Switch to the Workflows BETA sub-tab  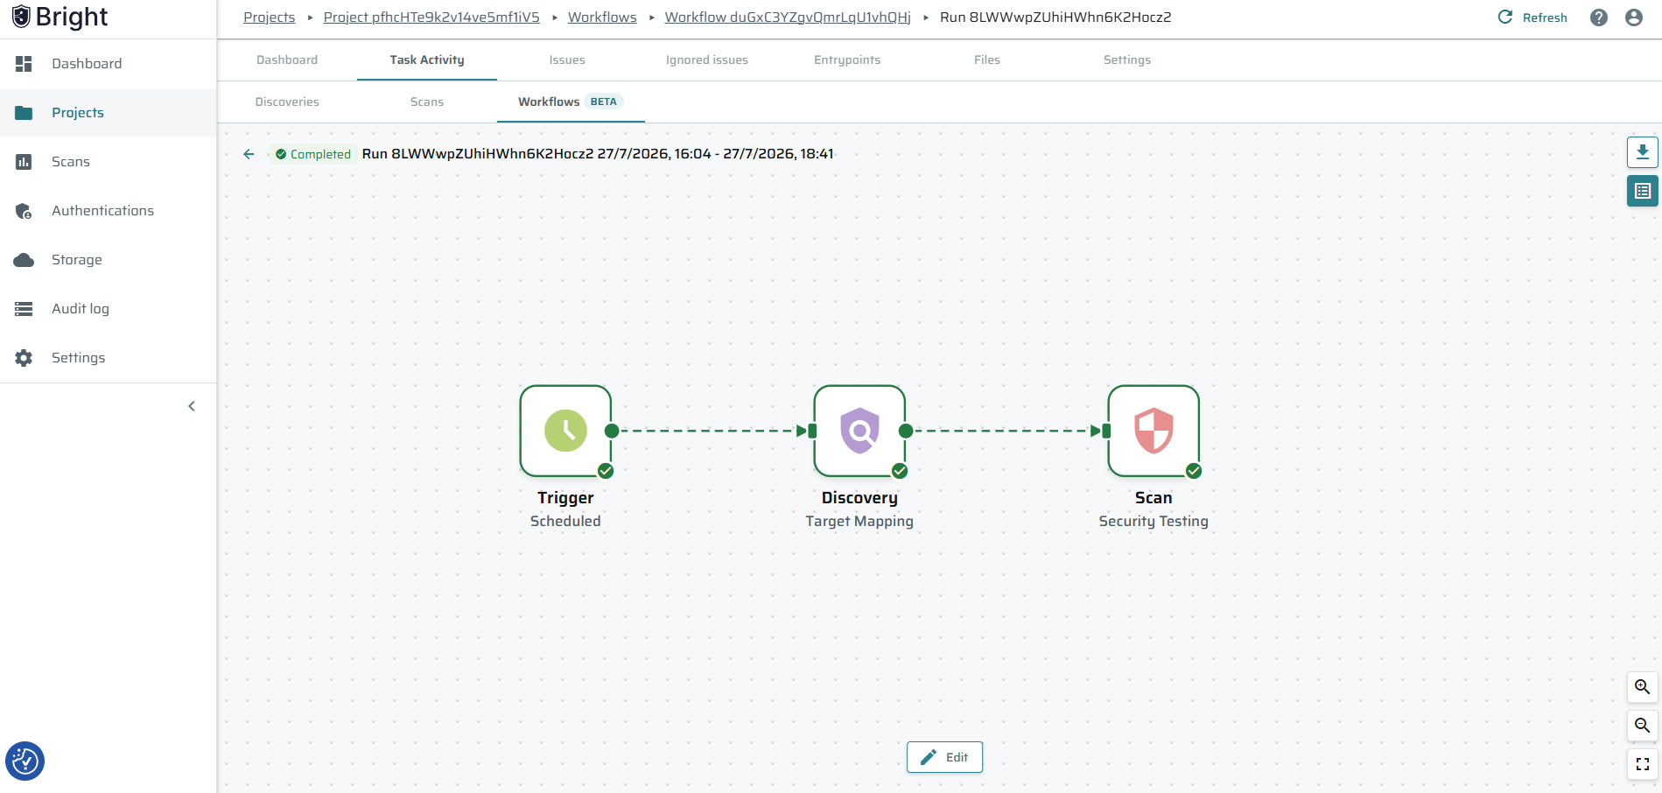coord(571,102)
